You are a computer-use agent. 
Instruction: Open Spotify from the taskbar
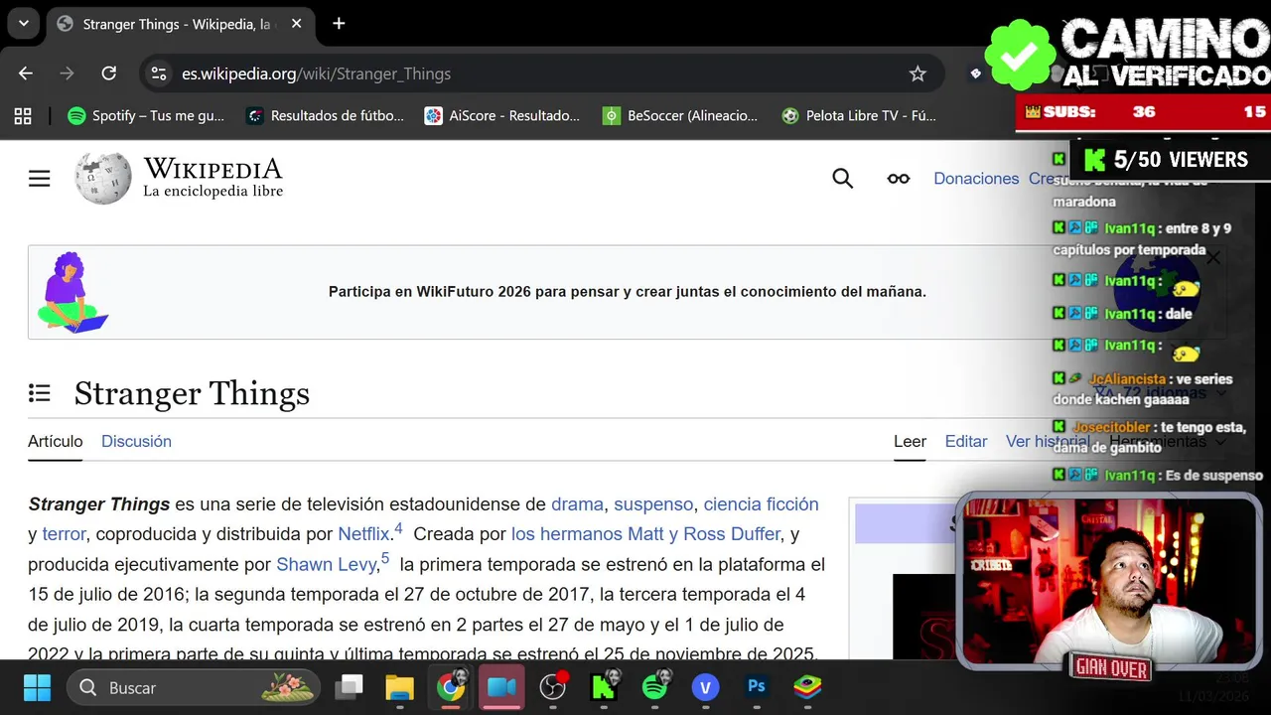tap(654, 687)
